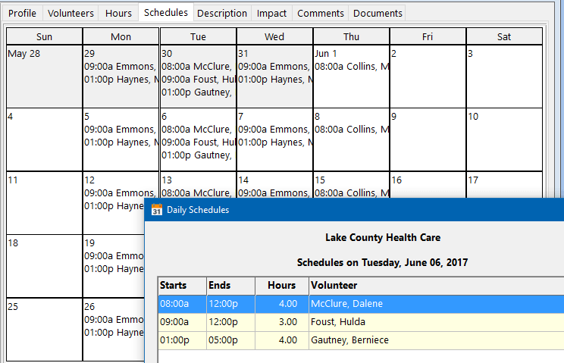Select the Gautney, Berniece schedule row
This screenshot has height=363, width=564.
361,340
